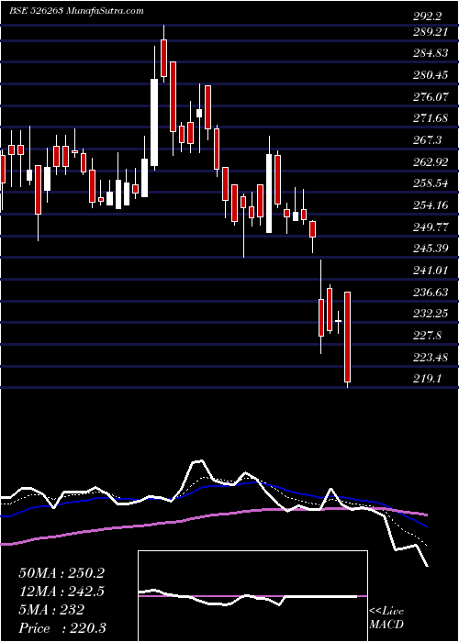459x642 pixels.
Task: Select the 258.54 price axis label
Action: 431,183
